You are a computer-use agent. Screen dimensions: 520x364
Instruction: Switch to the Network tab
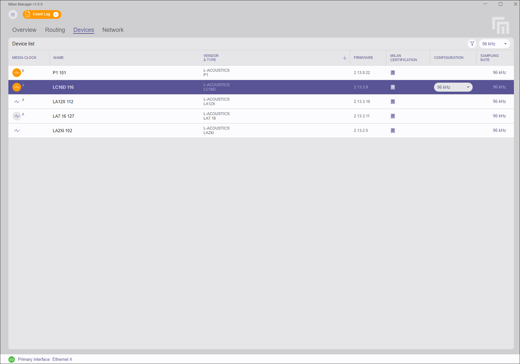click(113, 30)
